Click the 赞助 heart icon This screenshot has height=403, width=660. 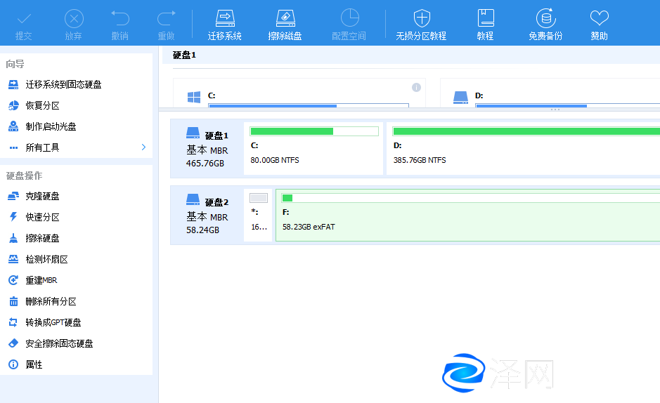click(x=599, y=18)
